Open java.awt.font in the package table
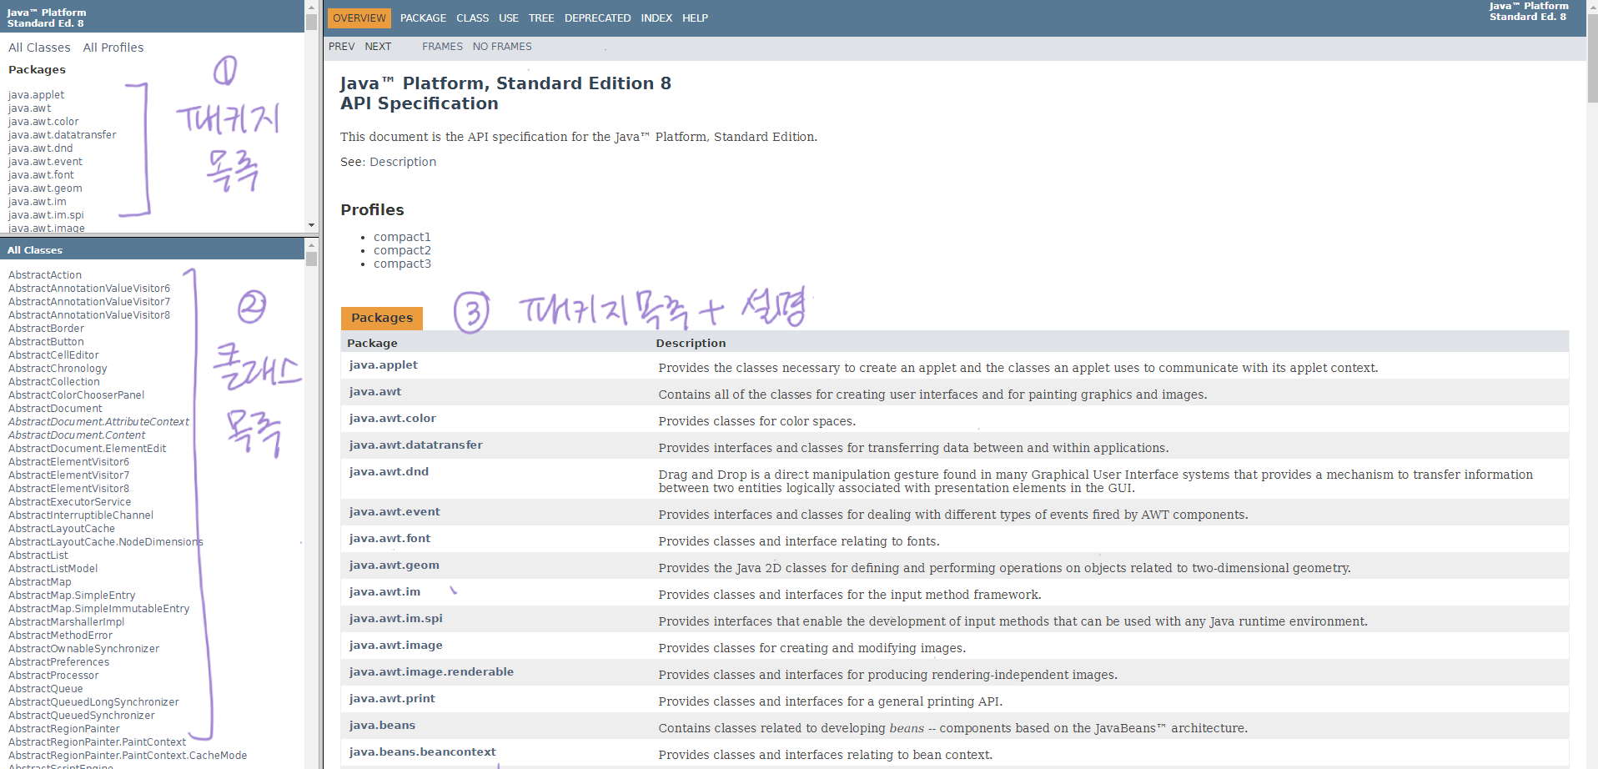The width and height of the screenshot is (1598, 769). [x=390, y=539]
